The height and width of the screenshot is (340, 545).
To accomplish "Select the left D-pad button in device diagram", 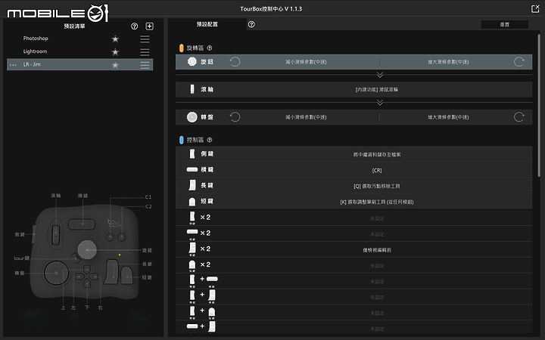I will [79, 277].
